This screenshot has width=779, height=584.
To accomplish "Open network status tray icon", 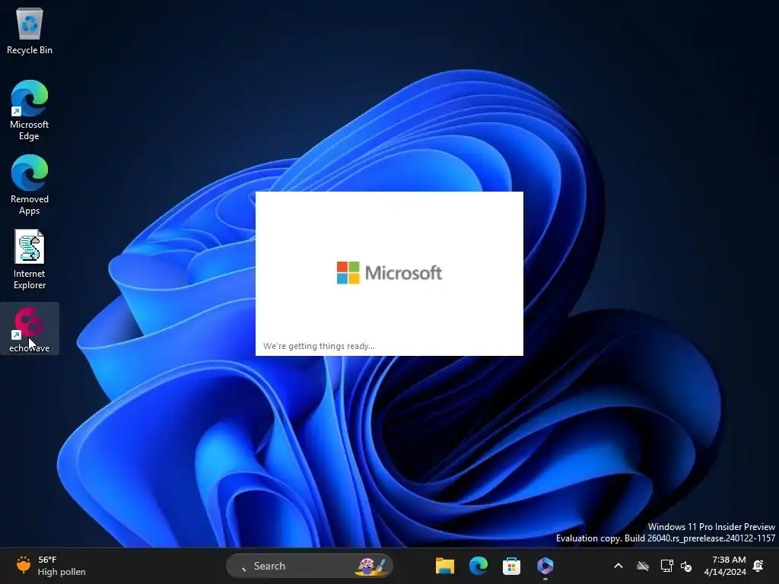I will pyautogui.click(x=666, y=566).
